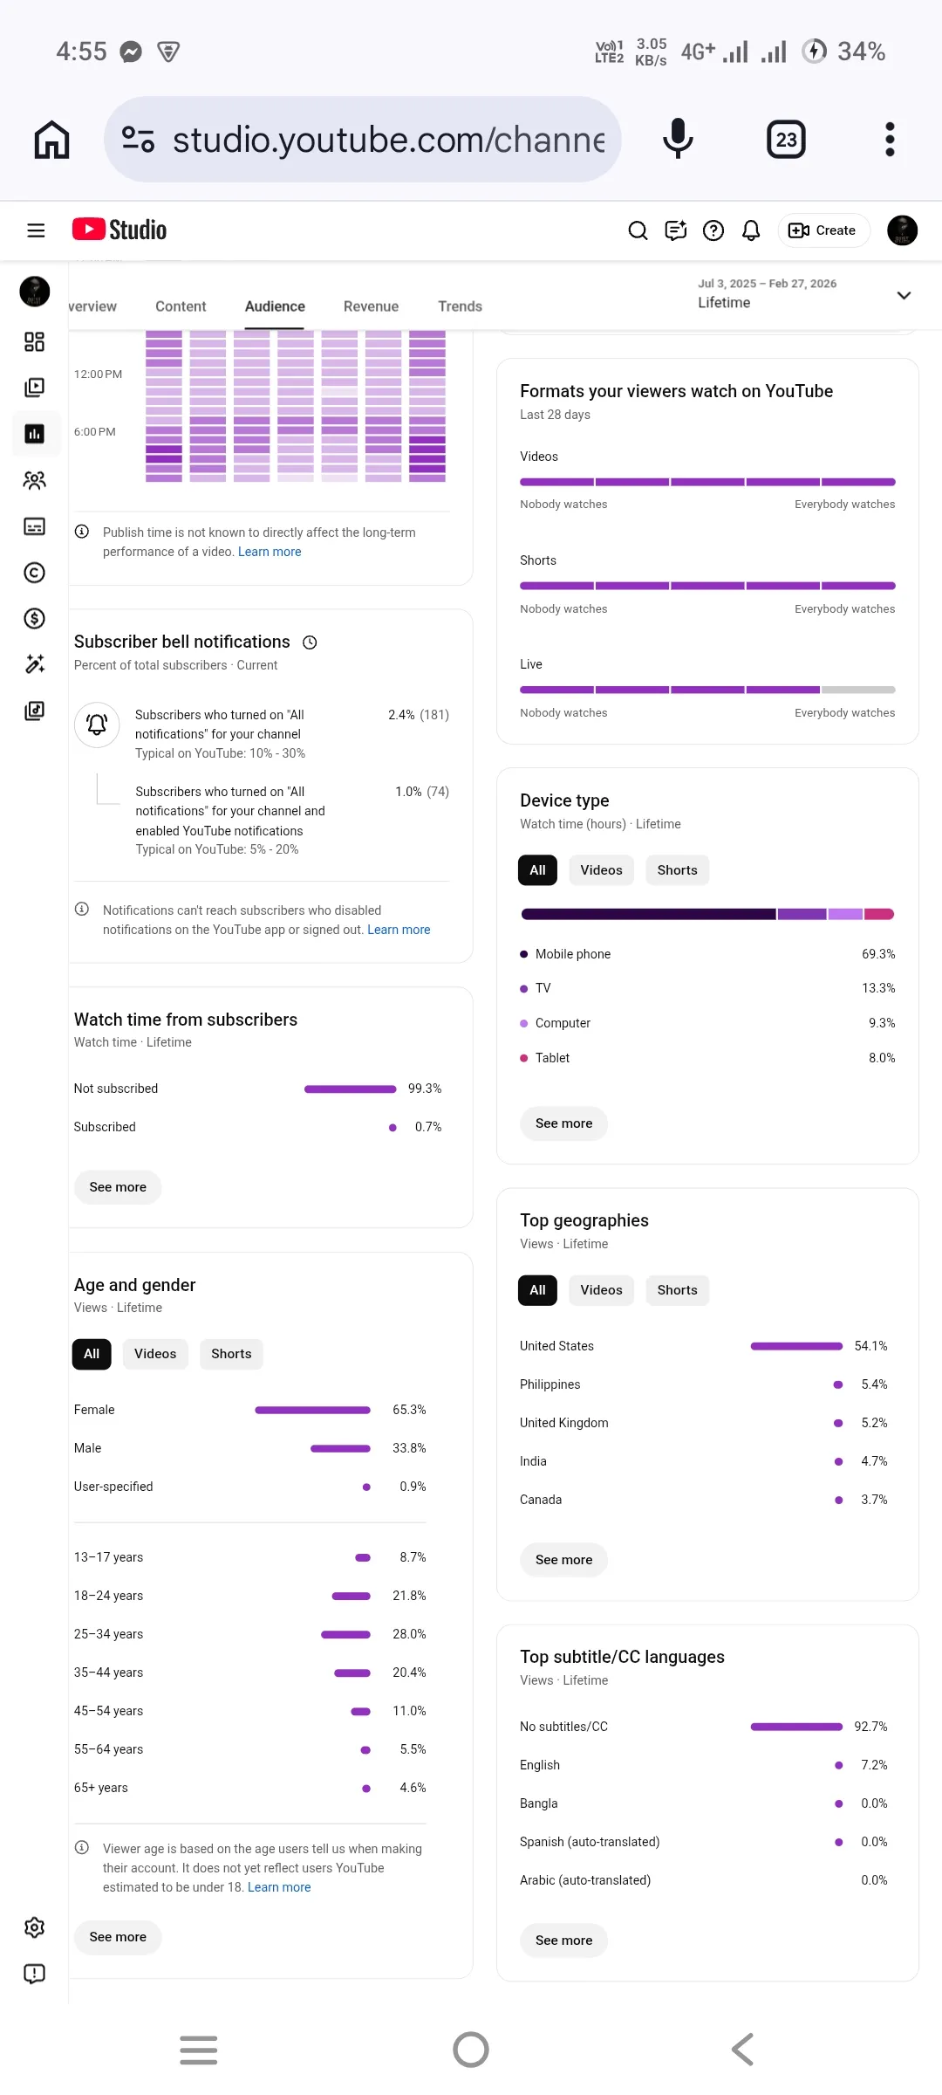The image size is (942, 2095).
Task: Select Shorts filter under Age and gender
Action: pos(231,1354)
